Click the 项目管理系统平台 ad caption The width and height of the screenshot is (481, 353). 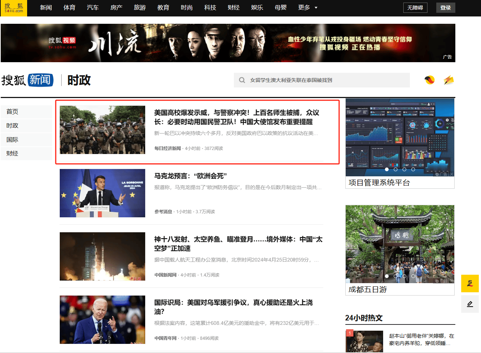click(379, 183)
